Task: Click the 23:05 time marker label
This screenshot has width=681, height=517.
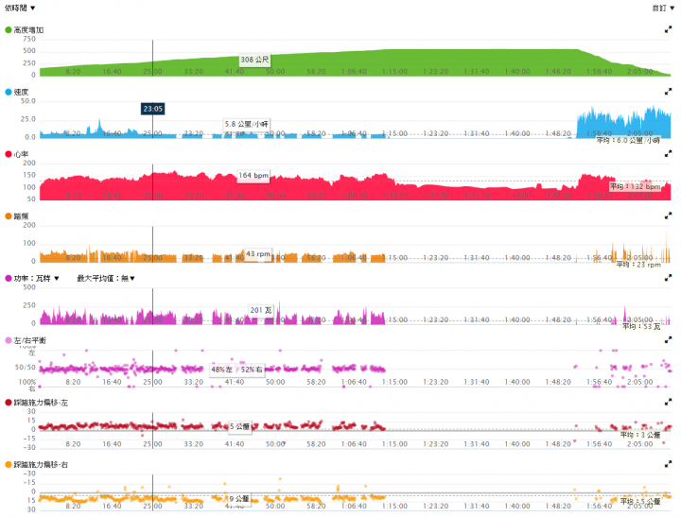Action: coord(153,109)
